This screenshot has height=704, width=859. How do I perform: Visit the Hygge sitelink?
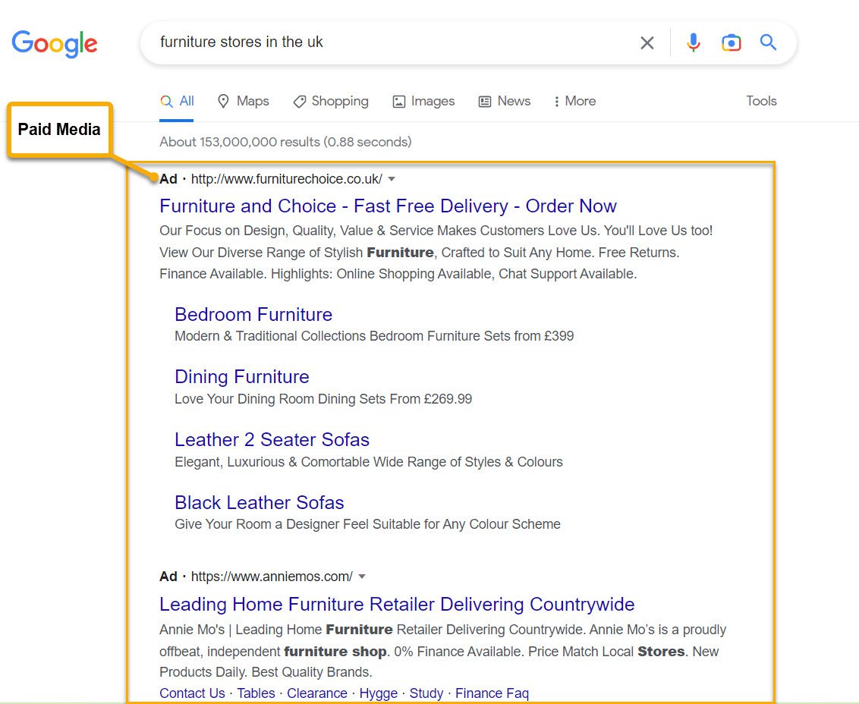coord(379,693)
